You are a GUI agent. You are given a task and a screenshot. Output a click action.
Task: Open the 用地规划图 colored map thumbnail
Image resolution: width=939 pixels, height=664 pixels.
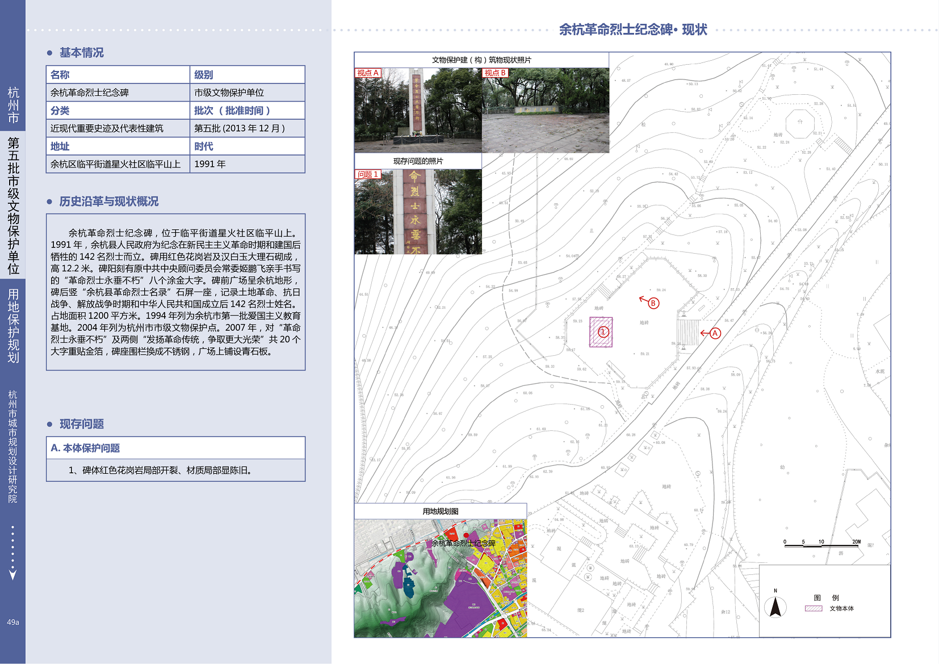(440, 578)
